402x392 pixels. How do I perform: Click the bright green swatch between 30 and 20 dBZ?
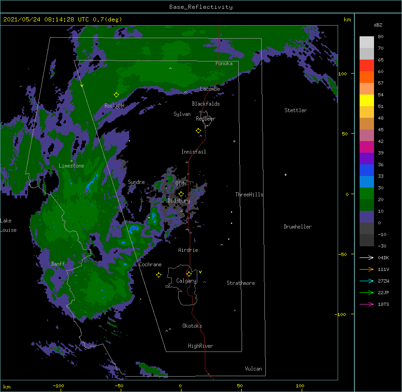click(367, 194)
